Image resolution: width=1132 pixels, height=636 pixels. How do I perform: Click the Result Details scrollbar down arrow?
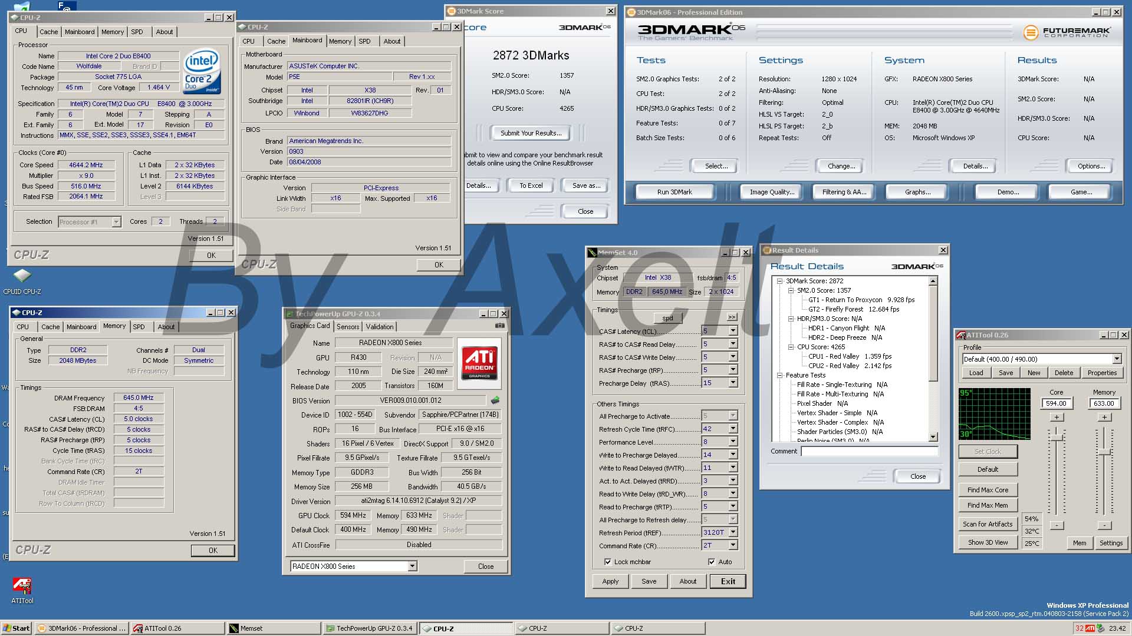point(933,437)
